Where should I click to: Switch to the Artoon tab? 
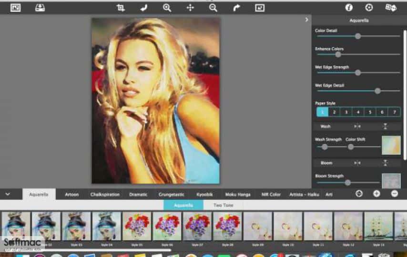[x=72, y=194]
